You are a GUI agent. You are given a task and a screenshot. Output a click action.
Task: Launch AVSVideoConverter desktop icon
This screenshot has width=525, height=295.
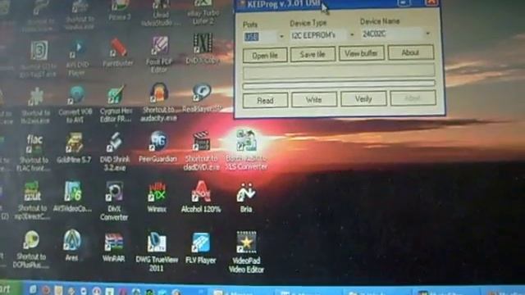[x=72, y=197]
